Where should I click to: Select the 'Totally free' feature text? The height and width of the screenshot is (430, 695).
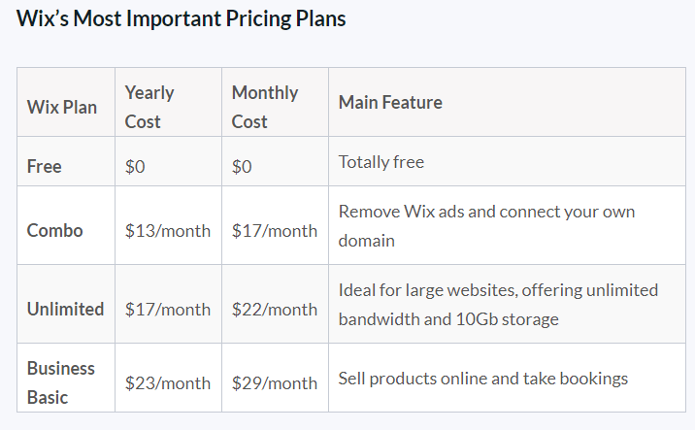[381, 162]
